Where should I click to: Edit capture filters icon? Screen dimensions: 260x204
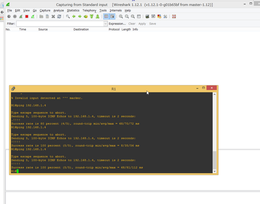point(148,16)
